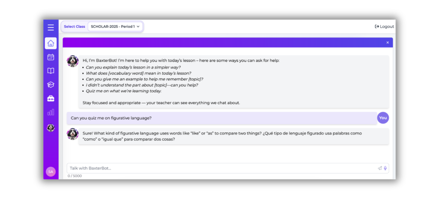
Task: Open the bar chart analytics icon
Action: tap(51, 112)
